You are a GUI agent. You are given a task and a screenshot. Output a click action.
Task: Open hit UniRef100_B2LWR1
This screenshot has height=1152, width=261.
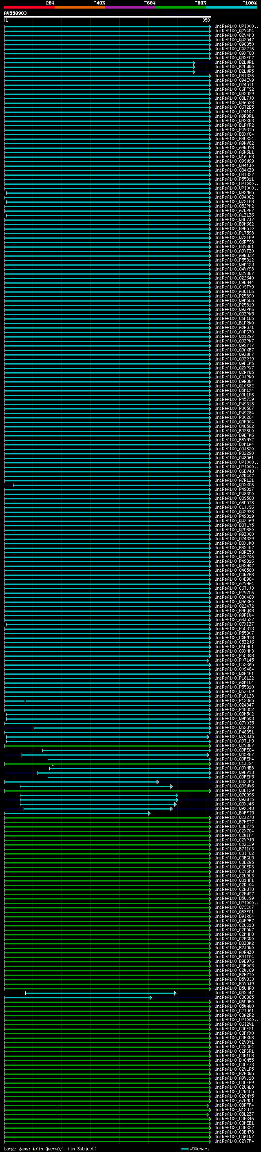pos(234,62)
